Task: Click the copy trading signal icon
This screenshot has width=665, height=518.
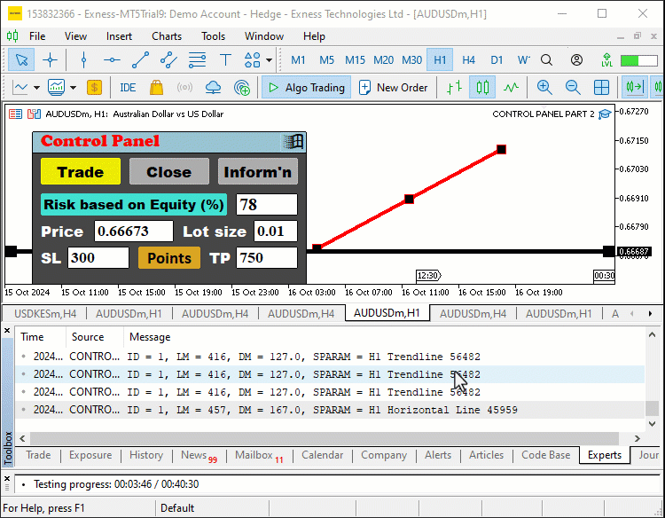Action: tap(242, 88)
